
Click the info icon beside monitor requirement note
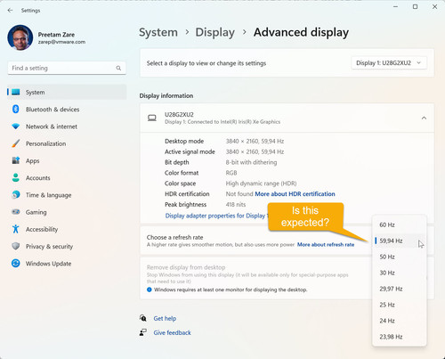(150, 290)
